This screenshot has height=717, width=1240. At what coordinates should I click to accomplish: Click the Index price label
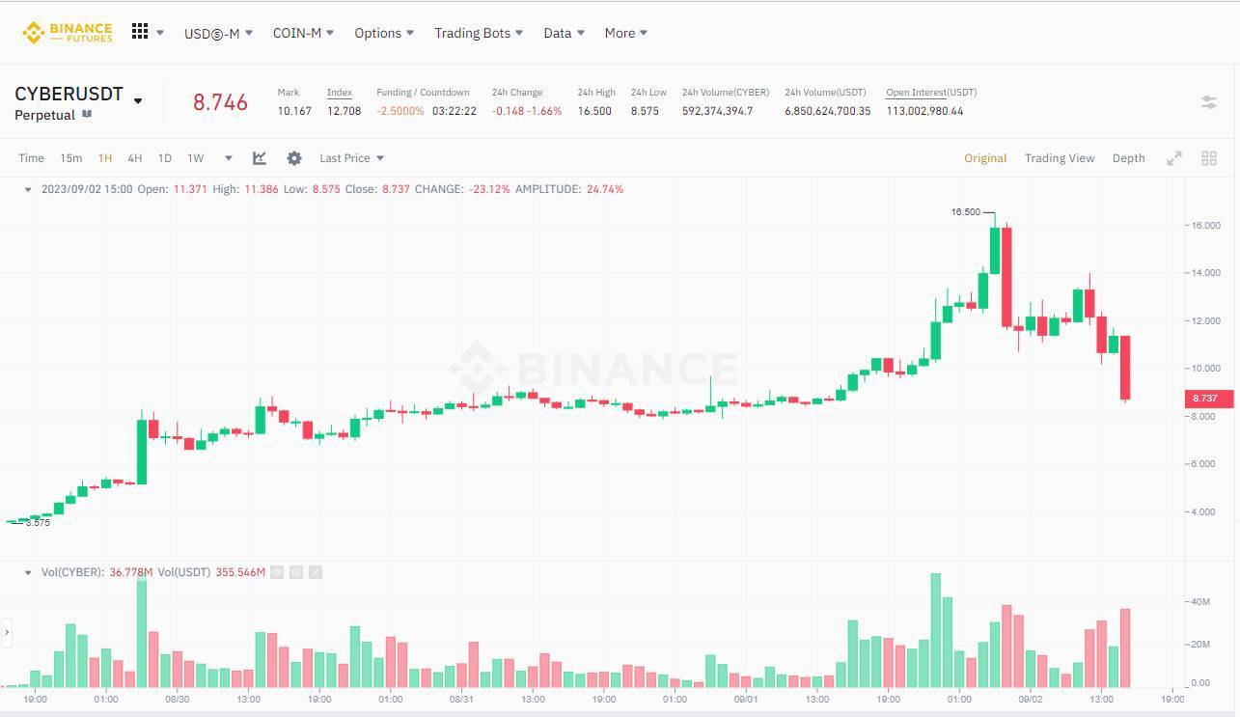(x=340, y=93)
